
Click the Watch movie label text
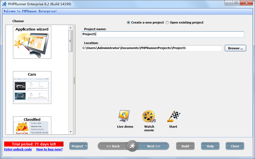pos(149,129)
